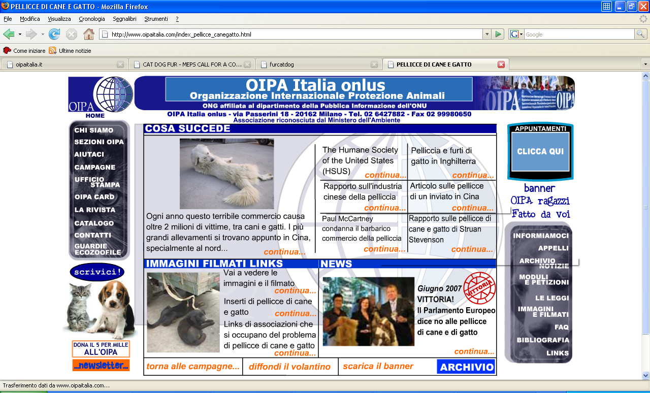Open the Cronologia menu
The image size is (650, 393).
click(92, 19)
